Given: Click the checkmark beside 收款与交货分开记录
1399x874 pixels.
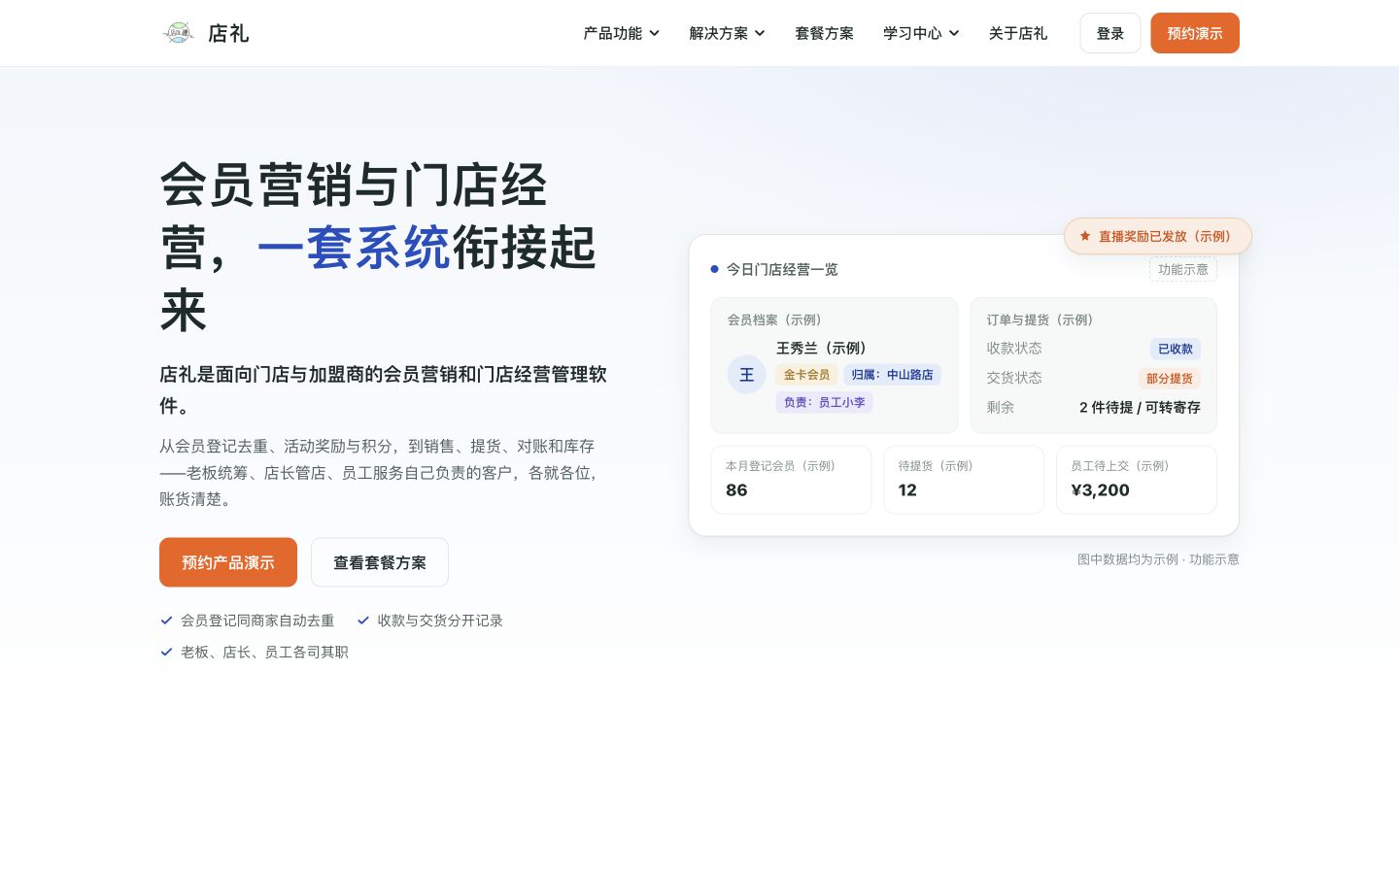Looking at the screenshot, I should point(363,621).
